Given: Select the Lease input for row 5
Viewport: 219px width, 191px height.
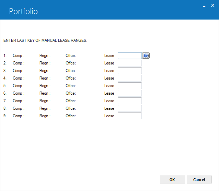Looking at the screenshot, I should click(130, 86).
